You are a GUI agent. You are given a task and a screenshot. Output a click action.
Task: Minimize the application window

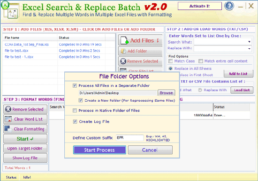pos(240,7)
